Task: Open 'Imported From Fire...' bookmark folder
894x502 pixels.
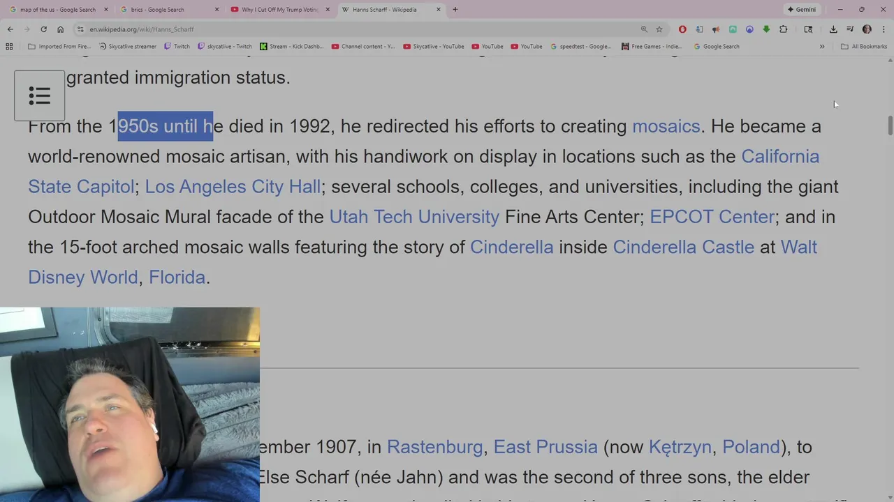Action: click(x=59, y=47)
